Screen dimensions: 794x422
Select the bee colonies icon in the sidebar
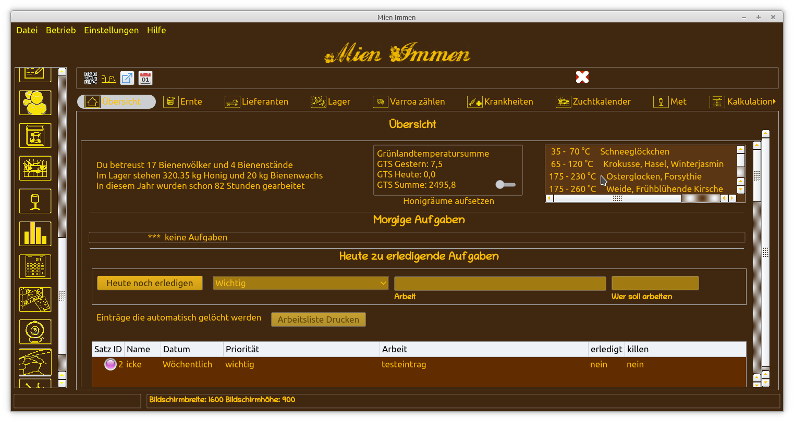tap(34, 103)
